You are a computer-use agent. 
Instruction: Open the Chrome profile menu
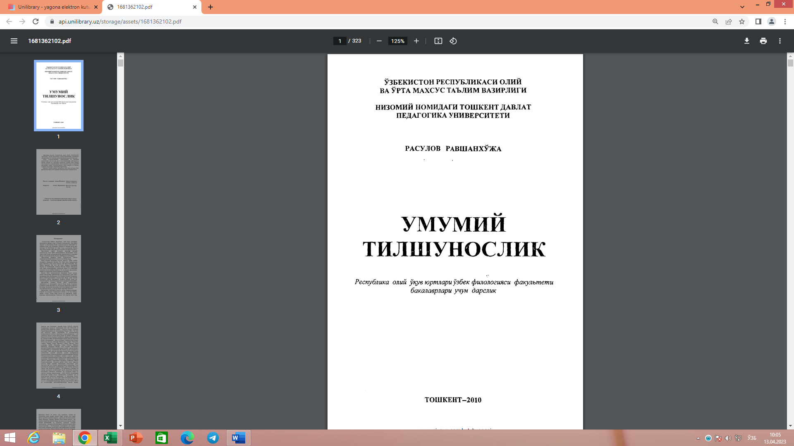[x=771, y=21]
